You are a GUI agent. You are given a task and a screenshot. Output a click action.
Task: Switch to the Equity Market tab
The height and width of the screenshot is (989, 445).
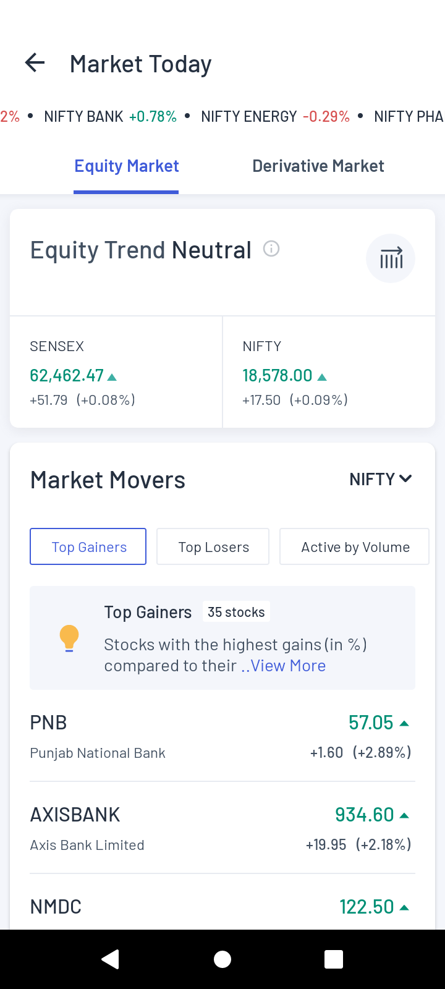point(126,166)
